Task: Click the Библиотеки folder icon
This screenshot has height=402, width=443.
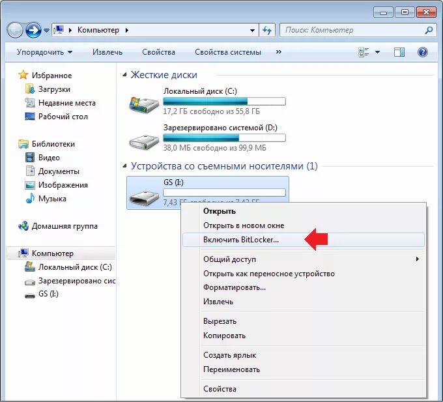Action: click(23, 144)
